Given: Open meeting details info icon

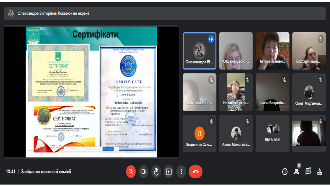Looking at the screenshot, I should [x=285, y=172].
